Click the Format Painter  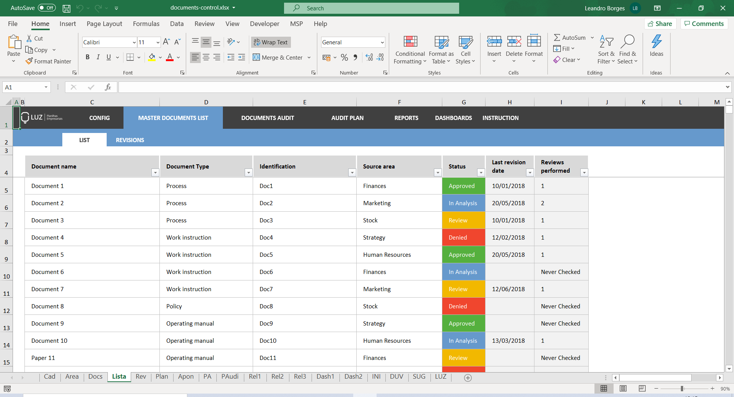tap(48, 61)
